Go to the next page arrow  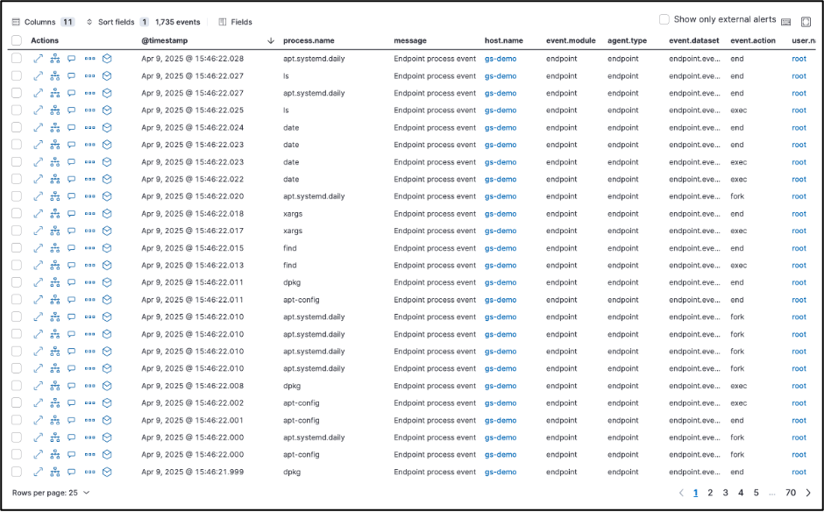808,493
